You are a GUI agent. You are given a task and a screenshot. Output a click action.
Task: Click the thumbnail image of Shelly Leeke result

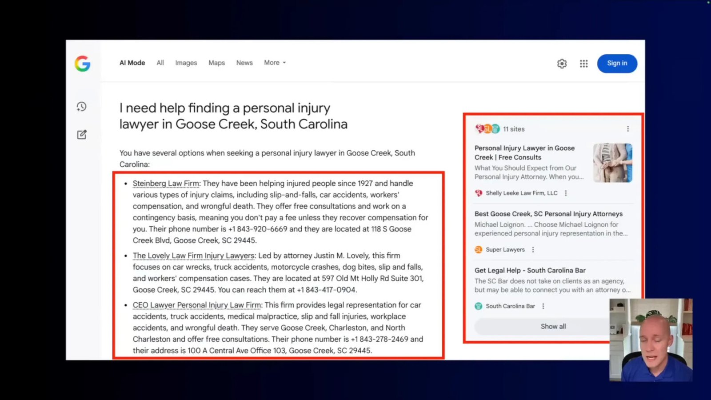pos(613,163)
